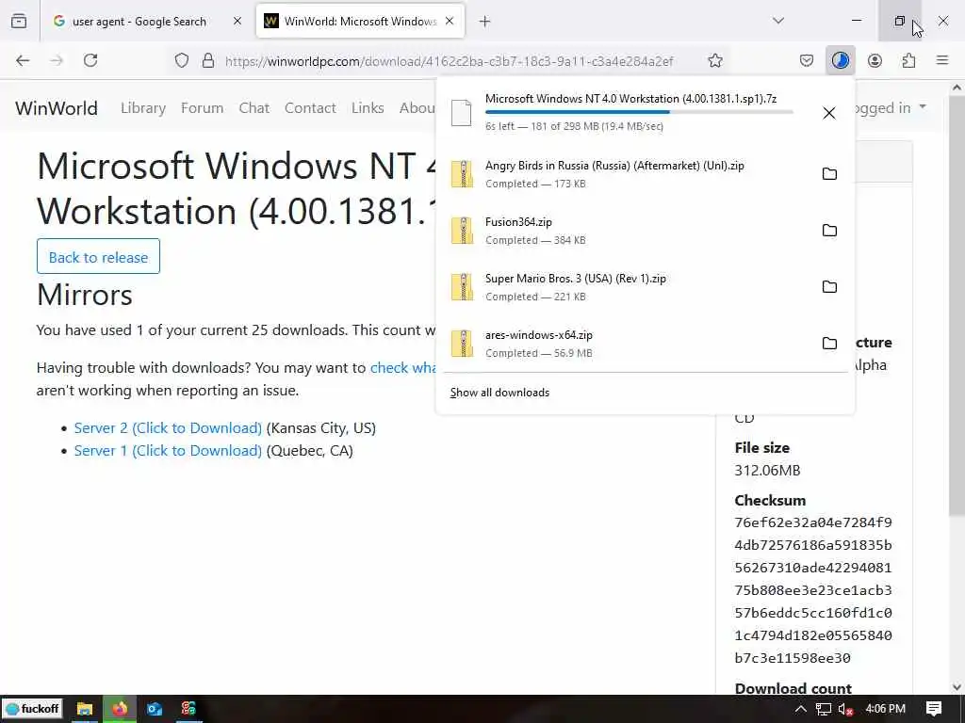
Task: Bookmark this page with star icon
Action: (715, 60)
